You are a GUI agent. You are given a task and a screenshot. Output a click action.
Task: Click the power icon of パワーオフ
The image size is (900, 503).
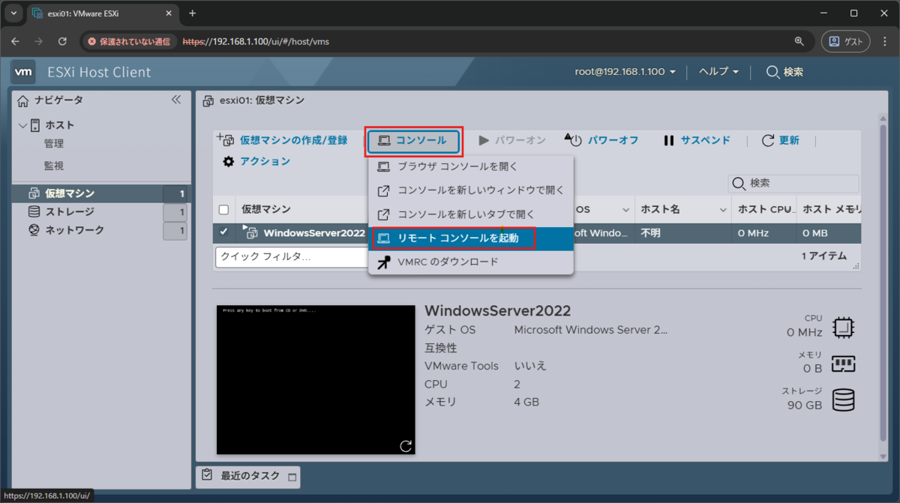point(574,139)
